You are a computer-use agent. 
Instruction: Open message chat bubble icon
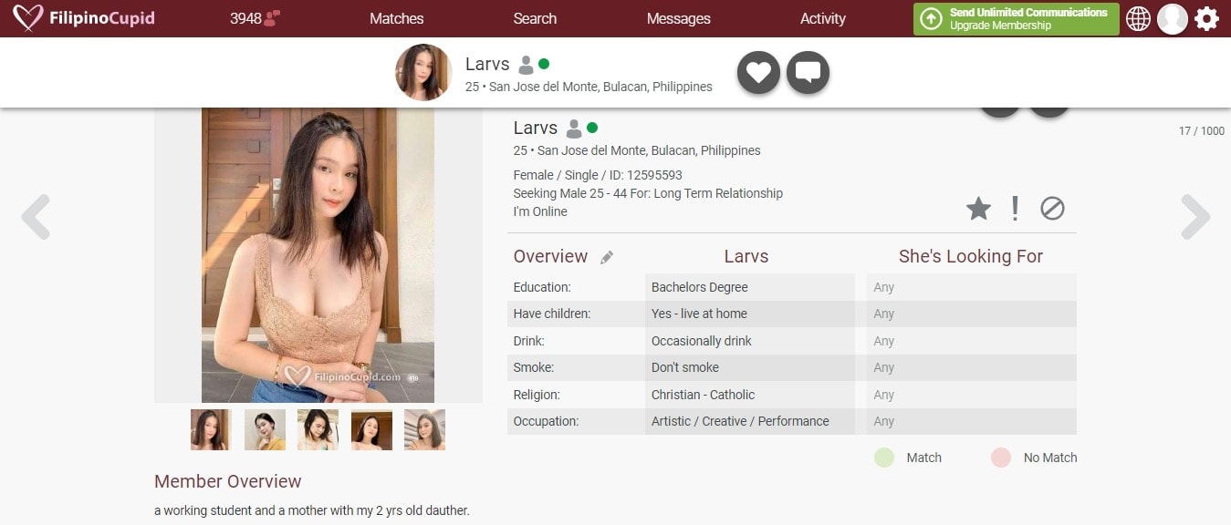click(x=808, y=73)
